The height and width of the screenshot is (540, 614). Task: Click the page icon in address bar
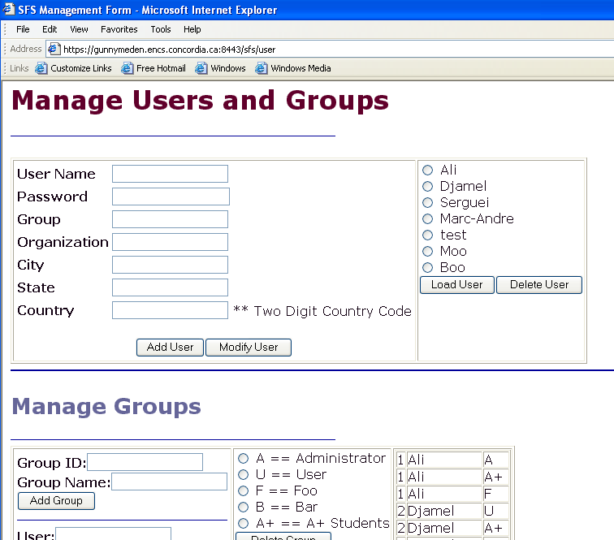(54, 49)
